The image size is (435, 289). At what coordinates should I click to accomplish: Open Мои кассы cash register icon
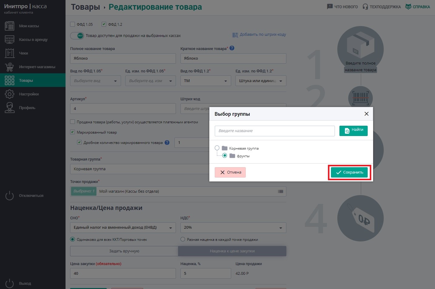(x=9, y=26)
